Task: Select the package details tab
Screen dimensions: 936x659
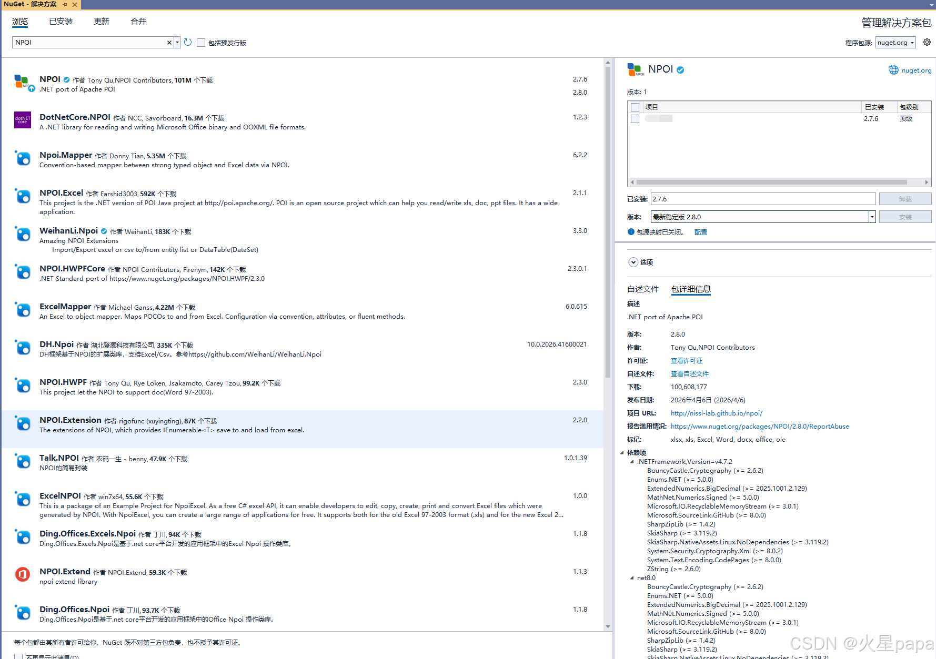Action: click(x=691, y=289)
